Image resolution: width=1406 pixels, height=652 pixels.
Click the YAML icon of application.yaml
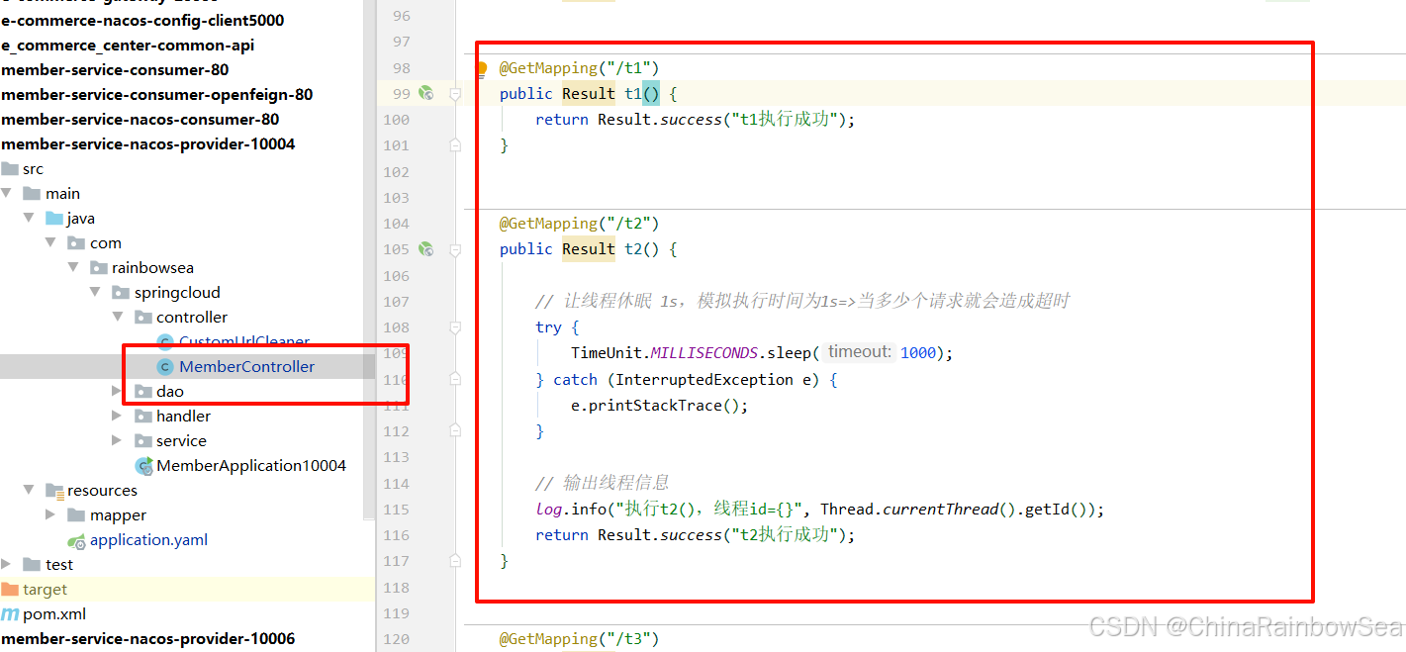click(76, 540)
